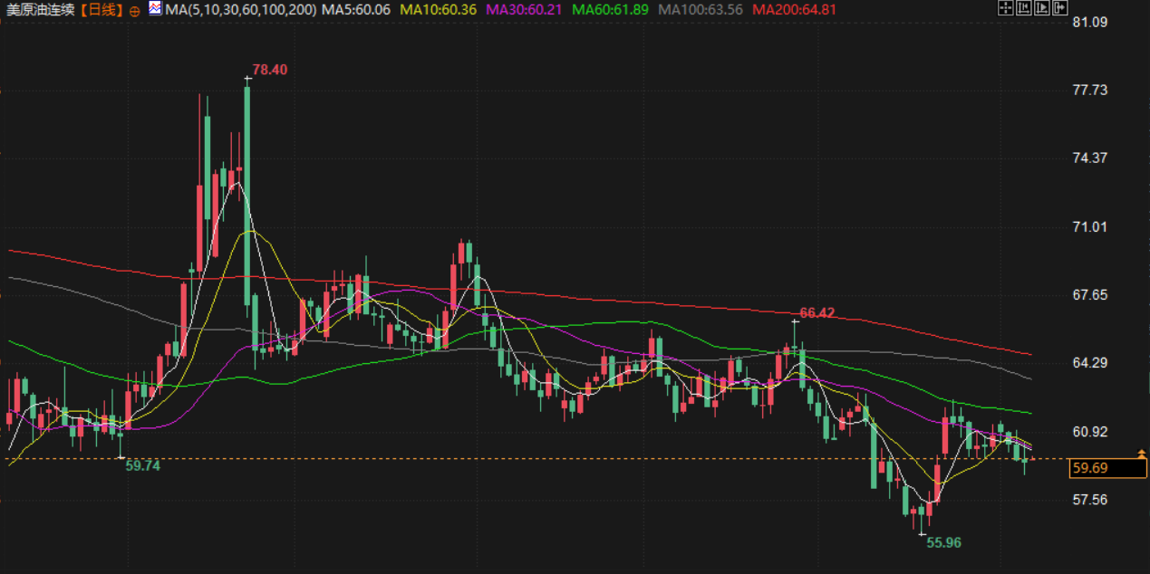Click the orange double-up-arrow above 59.69
1150x574 pixels.
(x=1141, y=452)
